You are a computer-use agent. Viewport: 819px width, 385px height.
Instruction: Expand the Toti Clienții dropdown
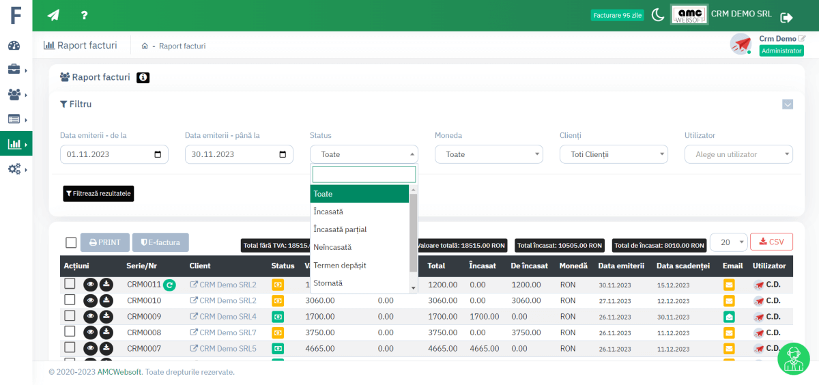point(614,154)
